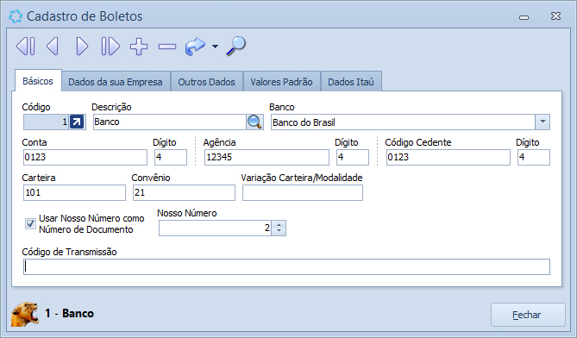The width and height of the screenshot is (577, 338).
Task: Click the Fechar button
Action: pyautogui.click(x=528, y=315)
